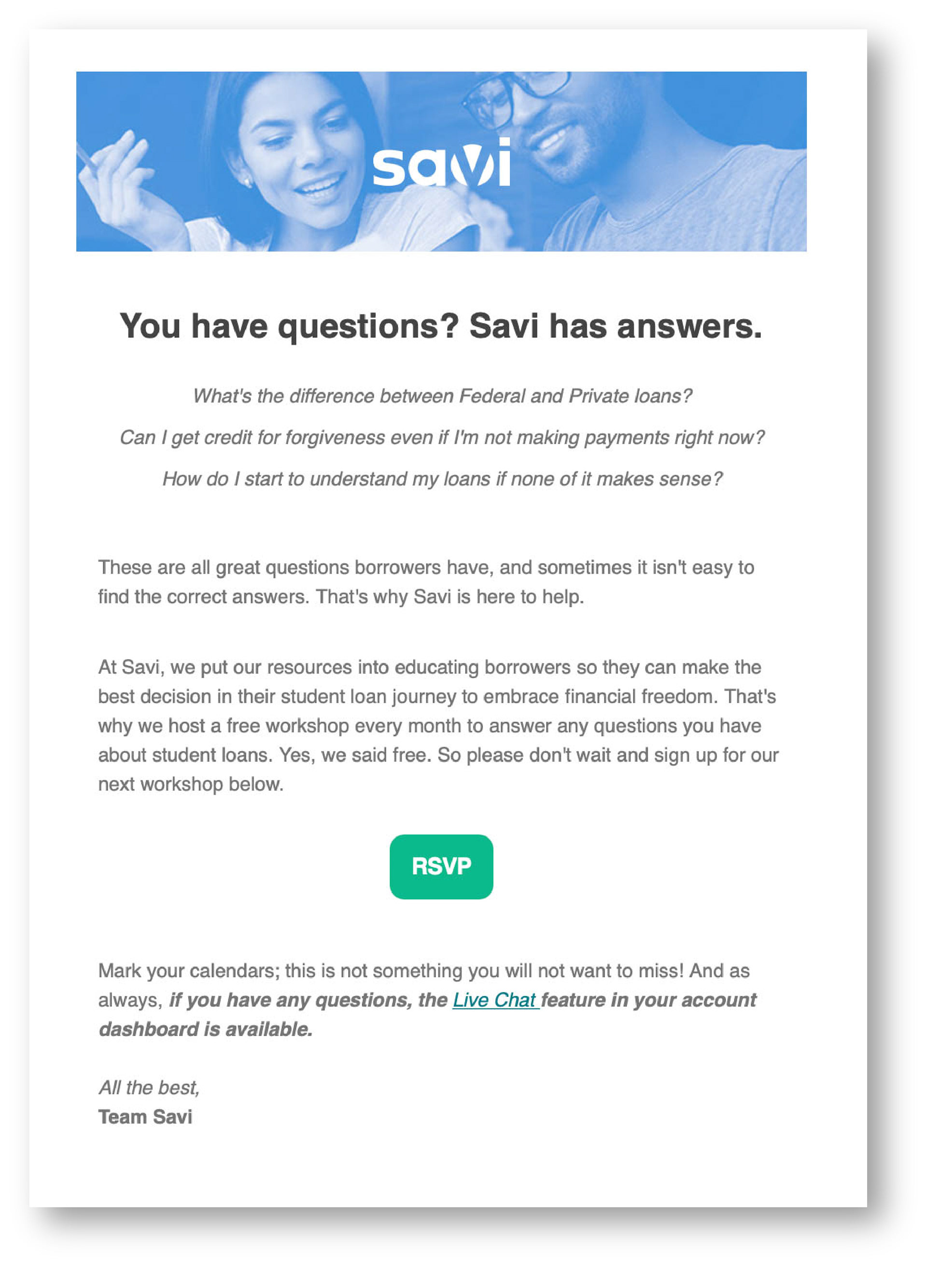Open the Live Chat link
927x1266 pixels.
(495, 1000)
